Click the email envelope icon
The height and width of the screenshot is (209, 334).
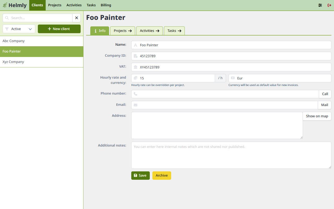coord(135,105)
